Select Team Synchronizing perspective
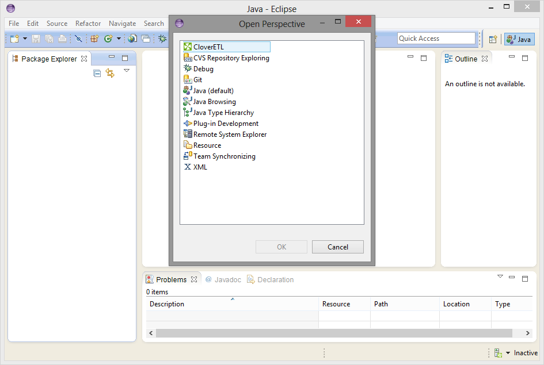The width and height of the screenshot is (544, 365). click(219, 156)
